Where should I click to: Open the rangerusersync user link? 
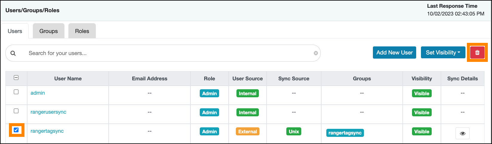(x=48, y=112)
